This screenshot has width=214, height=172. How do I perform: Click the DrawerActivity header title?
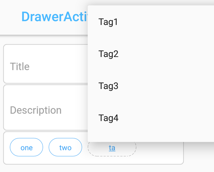tap(54, 17)
